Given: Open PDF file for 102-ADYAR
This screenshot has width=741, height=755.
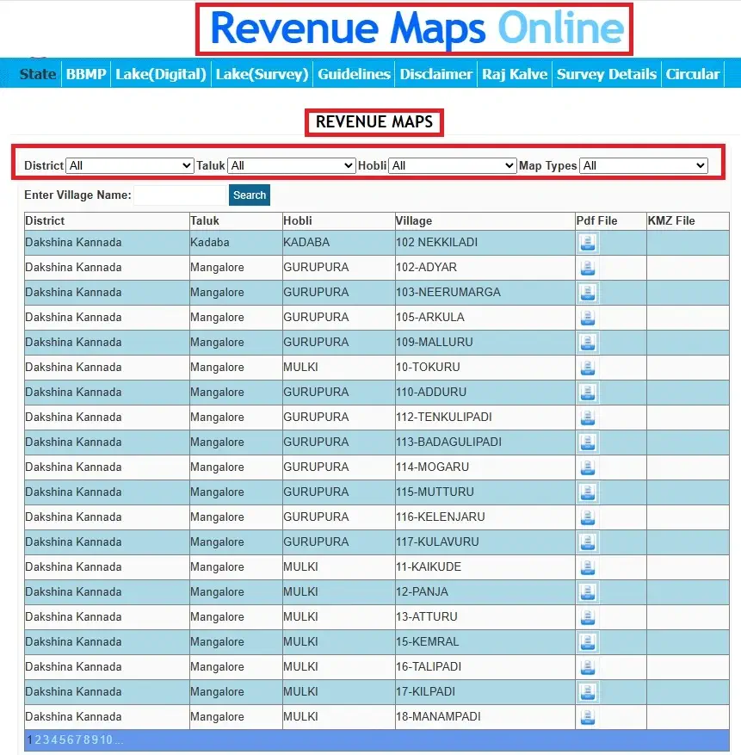Looking at the screenshot, I should click(x=588, y=268).
